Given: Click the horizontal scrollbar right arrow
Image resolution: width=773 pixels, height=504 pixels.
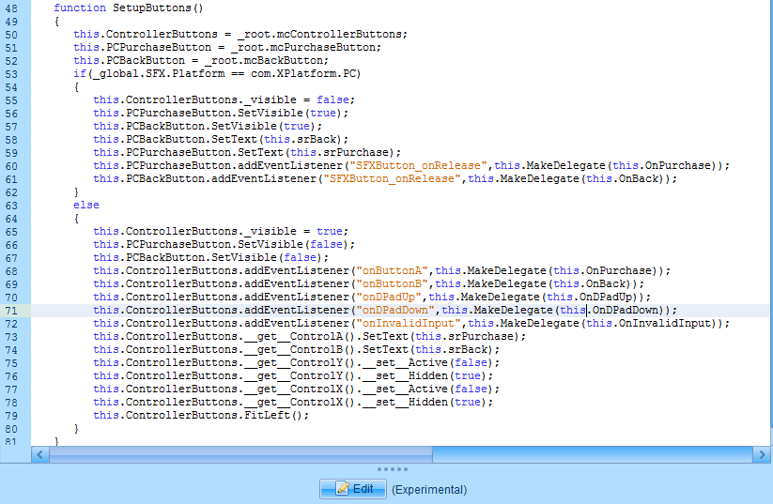Looking at the screenshot, I should click(762, 454).
